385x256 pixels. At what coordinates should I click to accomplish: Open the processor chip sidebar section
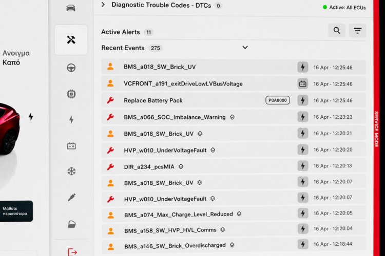[71, 94]
